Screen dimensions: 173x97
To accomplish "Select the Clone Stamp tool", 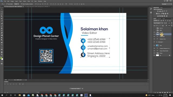I will coord(2,28).
